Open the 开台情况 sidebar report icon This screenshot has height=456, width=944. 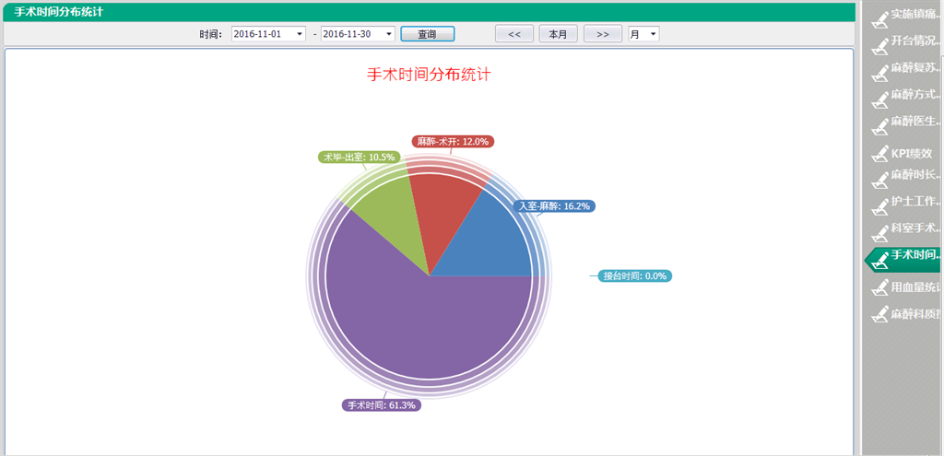click(x=880, y=42)
